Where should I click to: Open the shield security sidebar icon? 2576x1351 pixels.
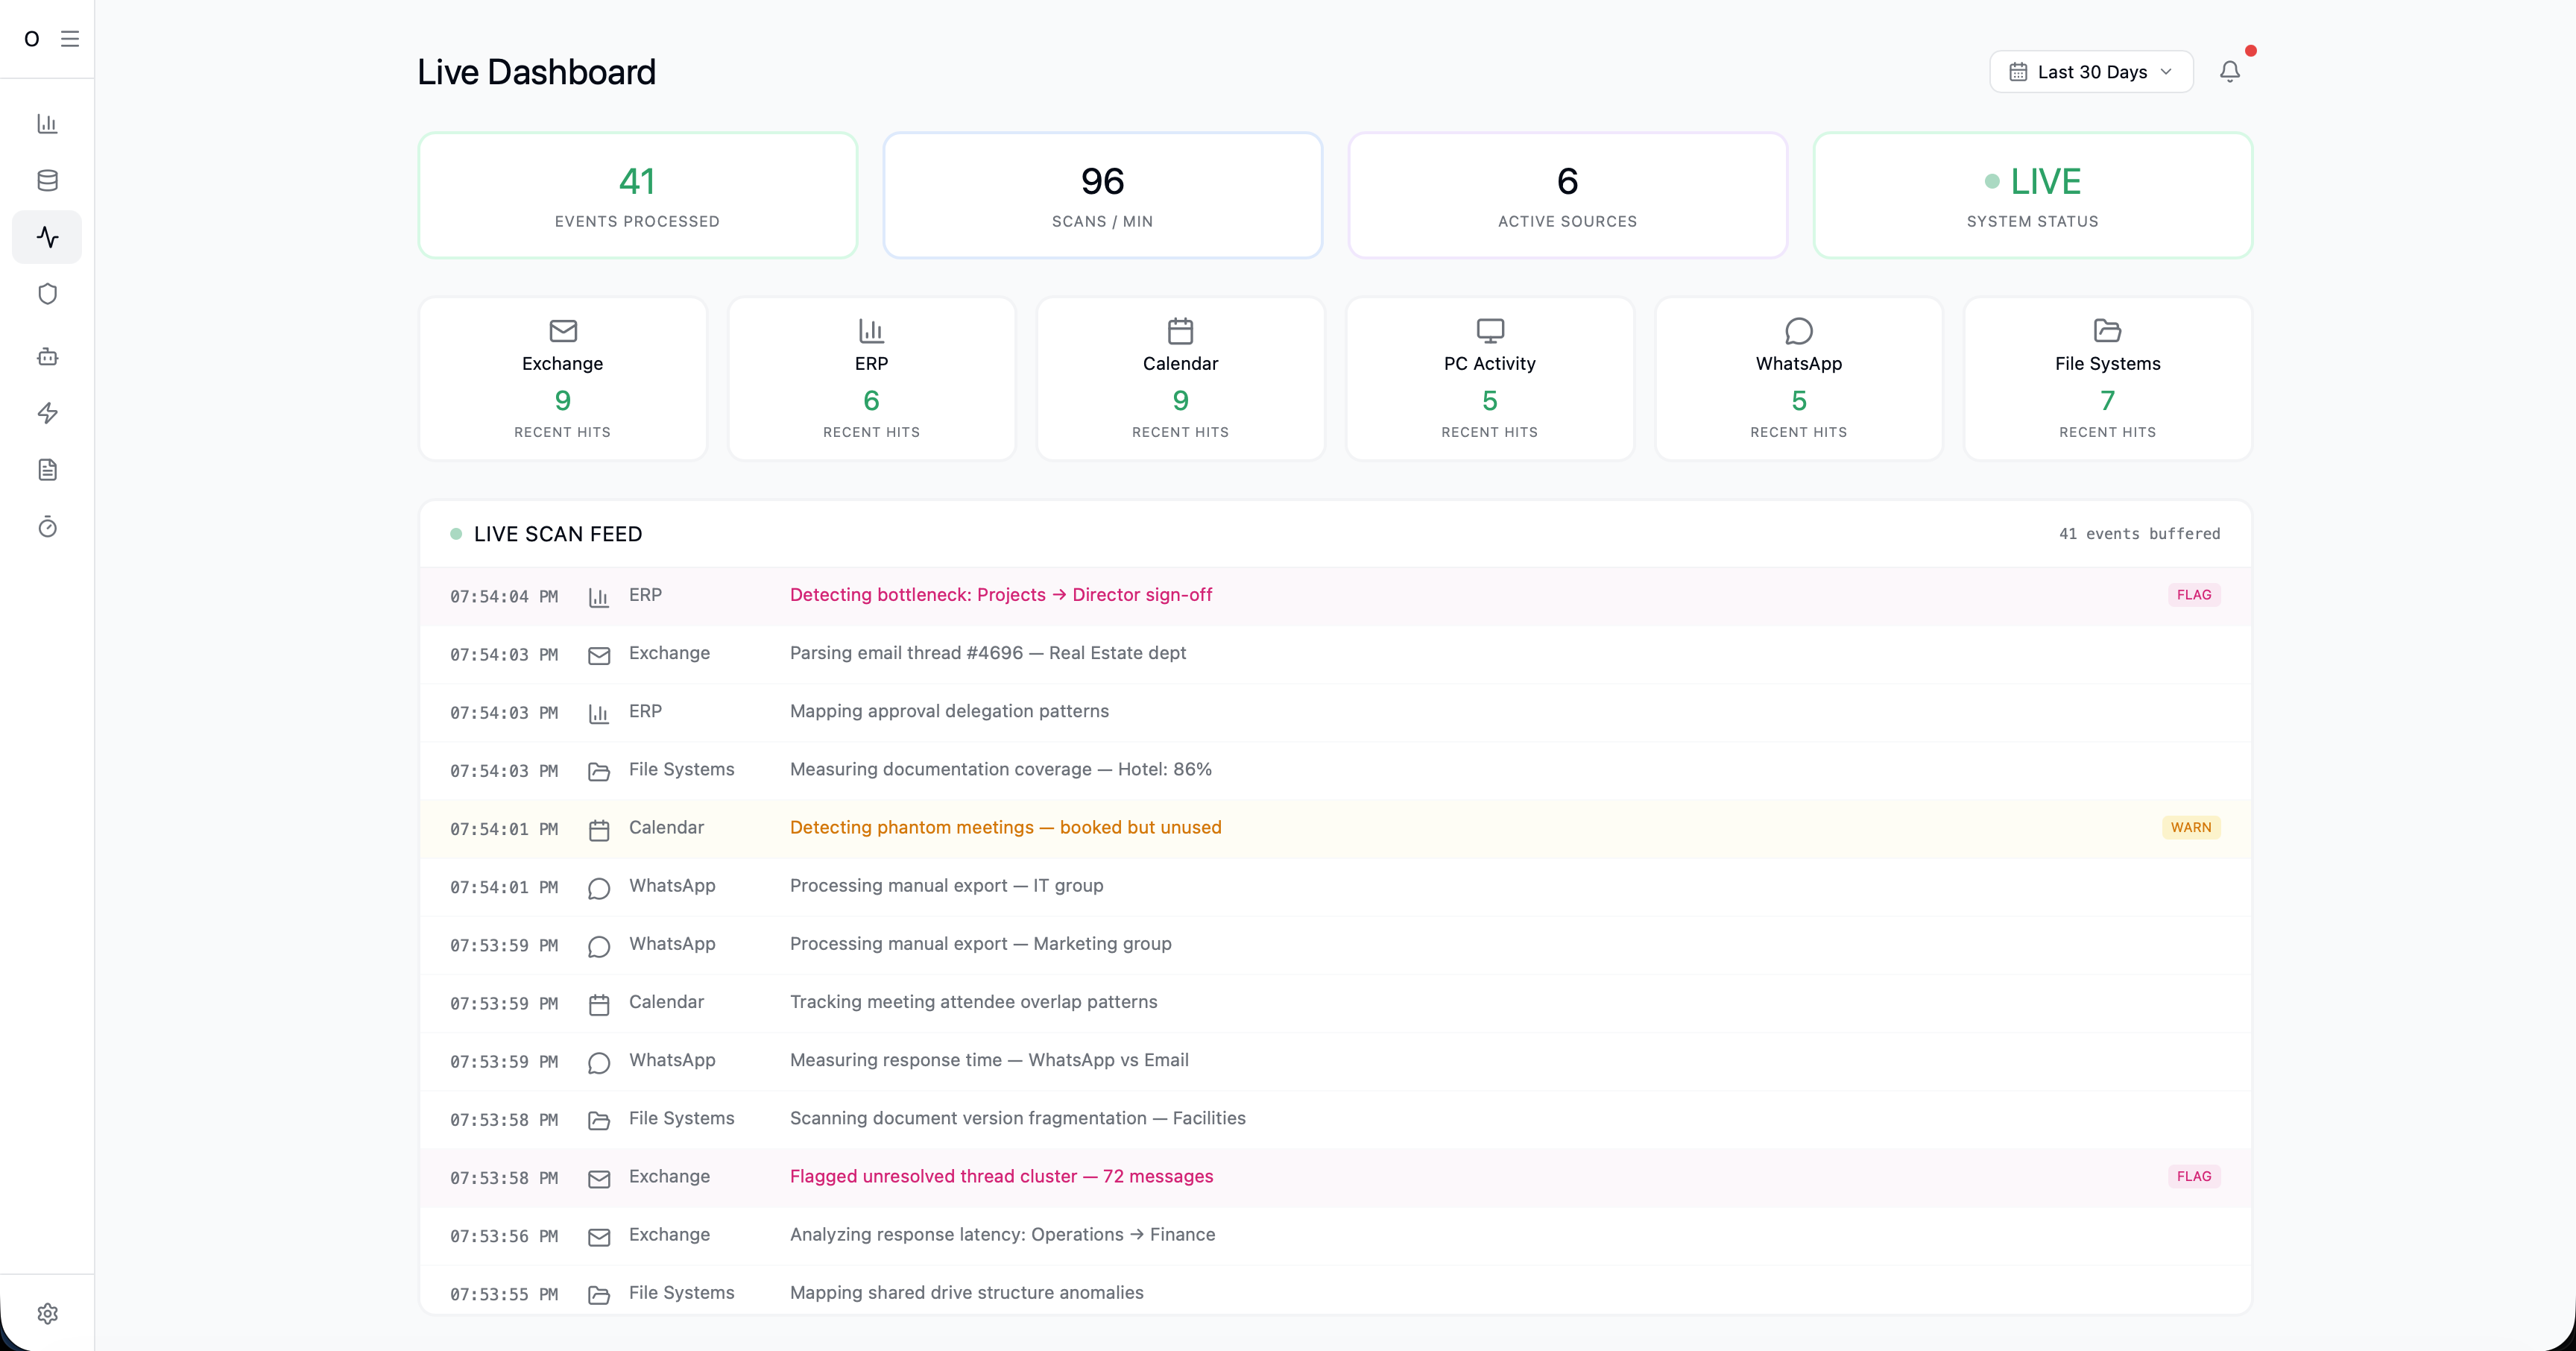tap(47, 294)
